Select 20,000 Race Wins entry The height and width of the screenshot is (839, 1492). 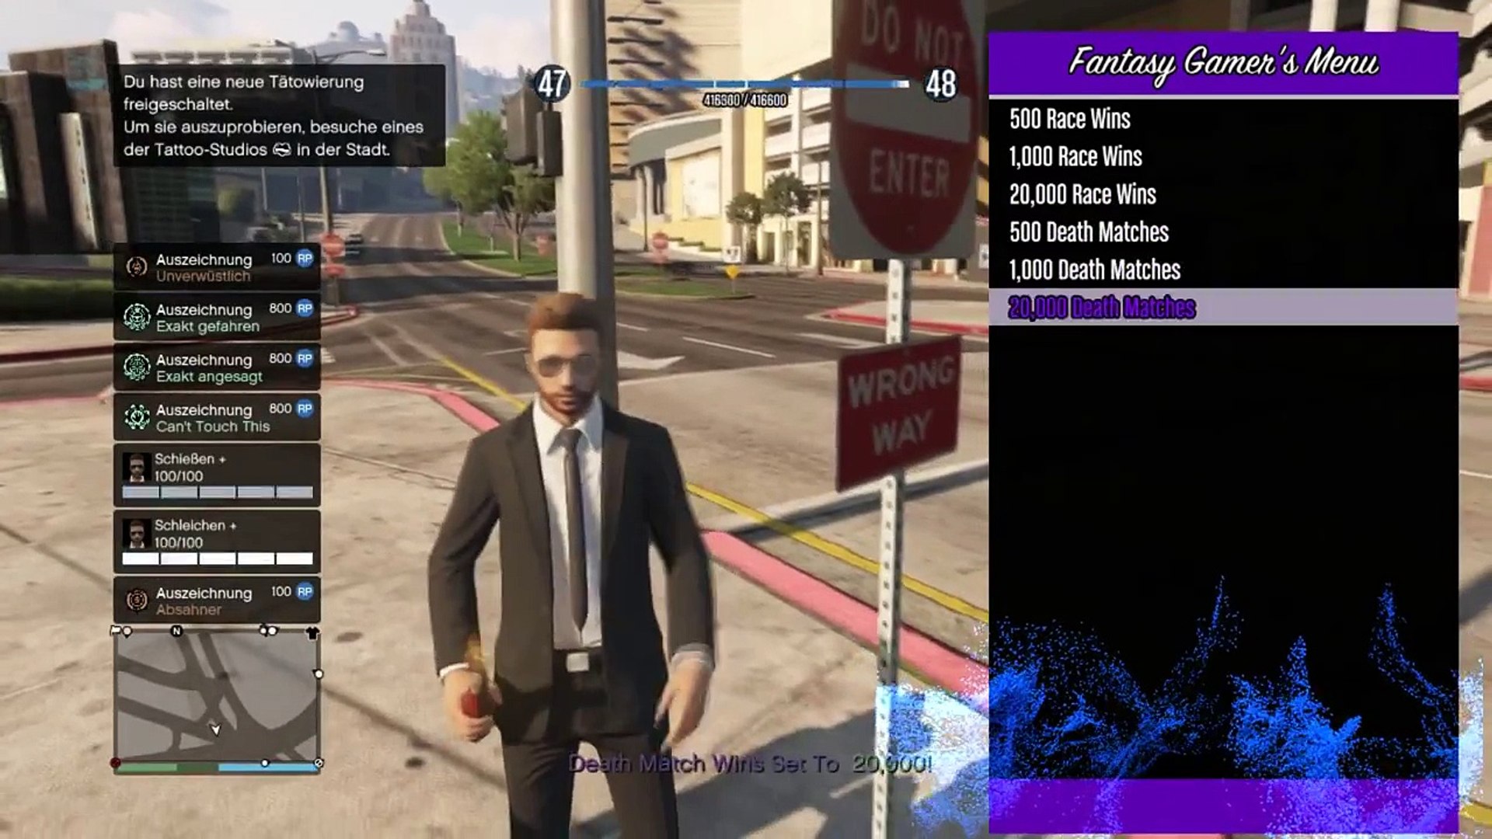click(1083, 193)
